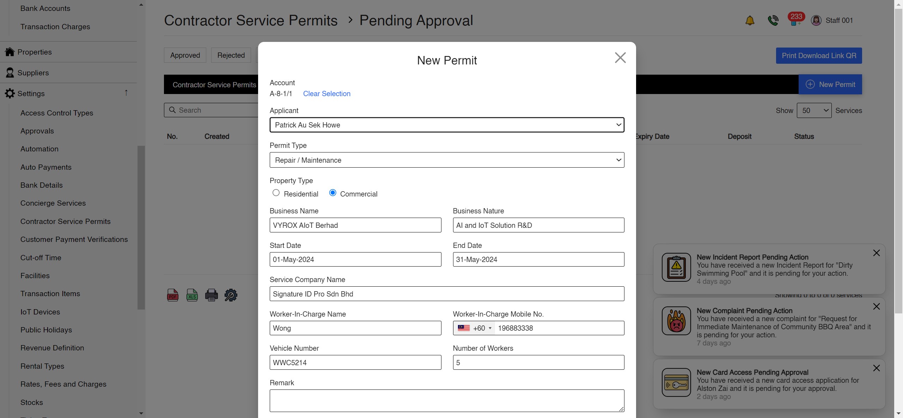This screenshot has width=903, height=418.
Task: Open the Permit Type dropdown
Action: tap(446, 160)
